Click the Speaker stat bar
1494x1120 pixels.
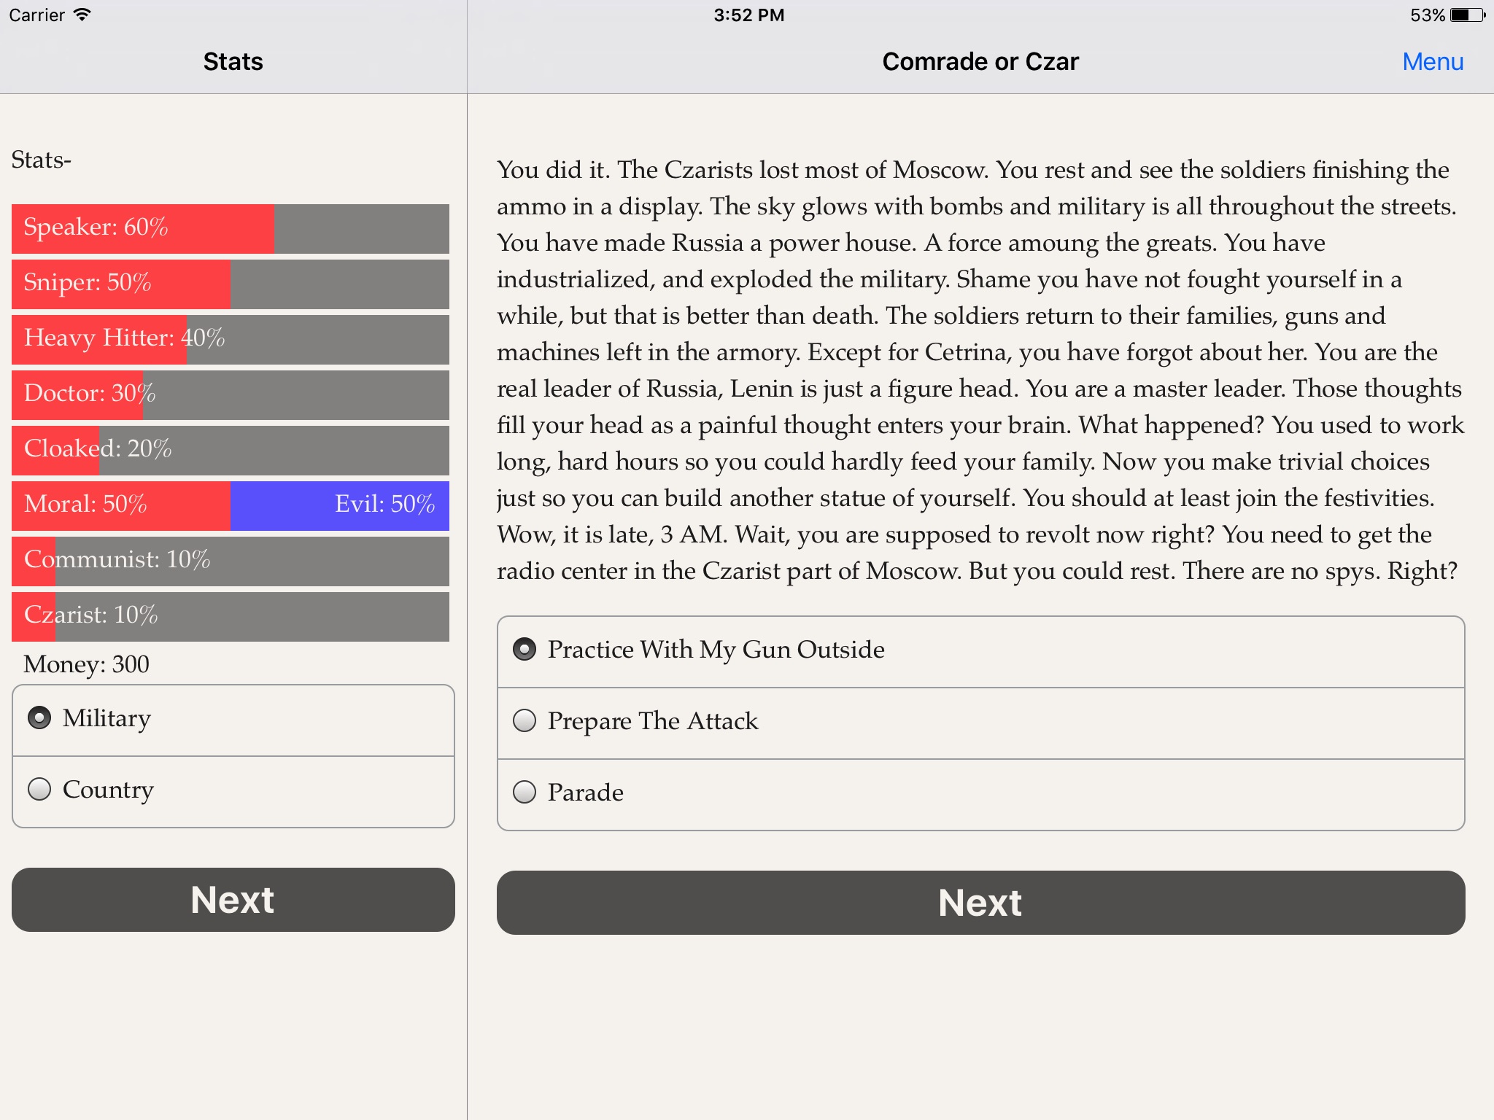point(233,227)
